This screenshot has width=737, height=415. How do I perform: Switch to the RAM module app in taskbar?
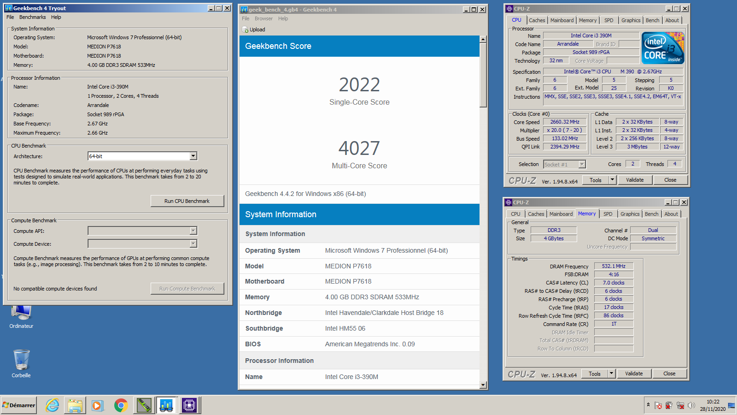(144, 405)
